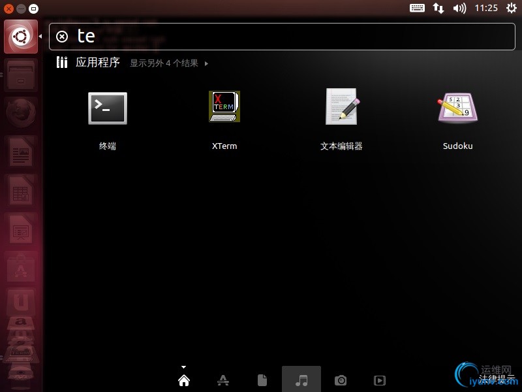Open the 终端 terminal application
This screenshot has width=522, height=392.
(x=108, y=108)
